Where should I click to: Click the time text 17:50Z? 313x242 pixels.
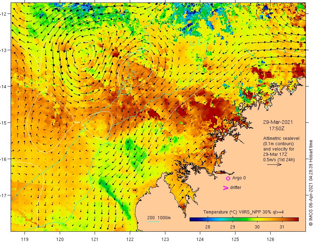click(277, 128)
